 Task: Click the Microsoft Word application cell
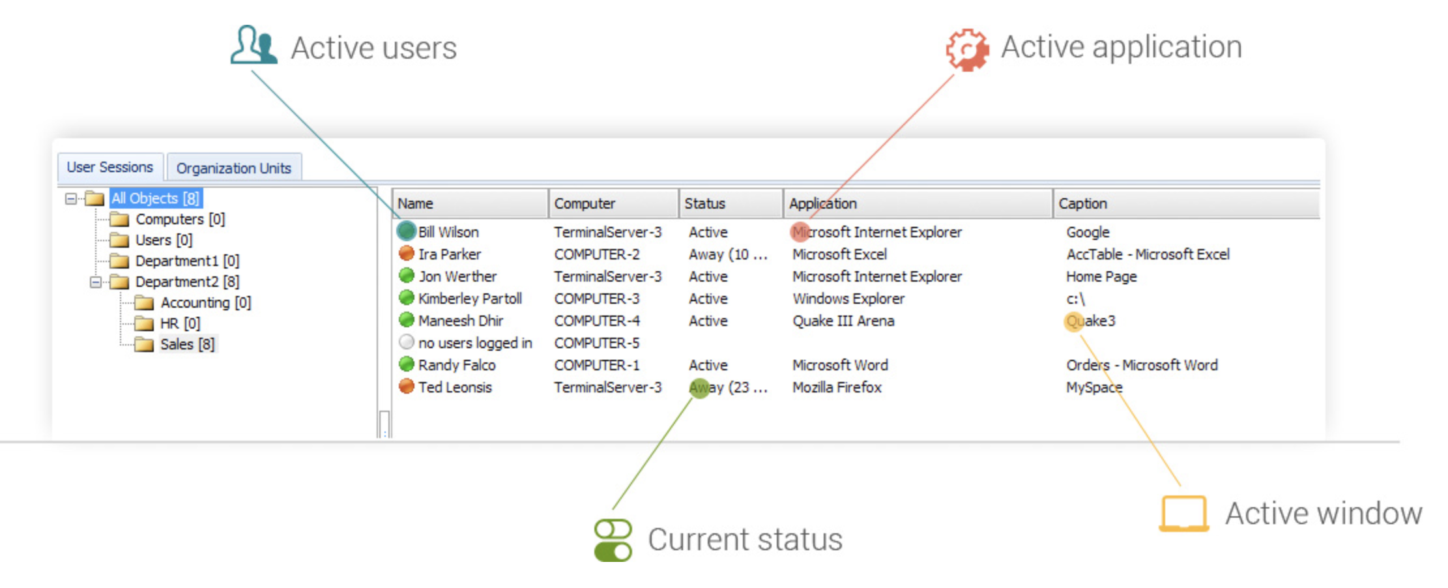840,365
